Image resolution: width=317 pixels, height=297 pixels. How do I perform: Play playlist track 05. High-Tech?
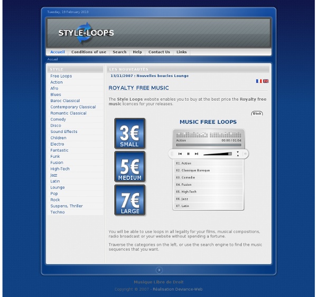tap(209, 191)
